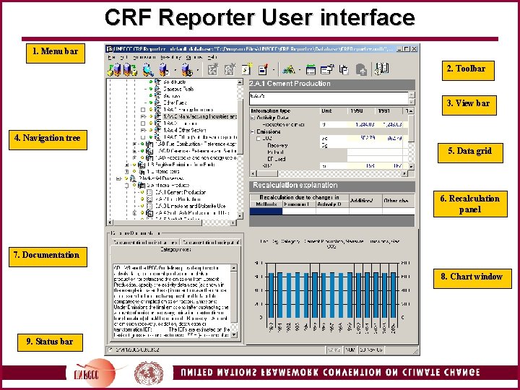Viewport: 520px width, 390px height.
Task: Switch to the second documentation box tab
Action: (x=210, y=242)
